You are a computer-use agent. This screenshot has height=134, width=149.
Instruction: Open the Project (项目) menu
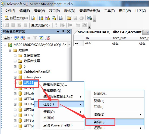click(x=54, y=11)
